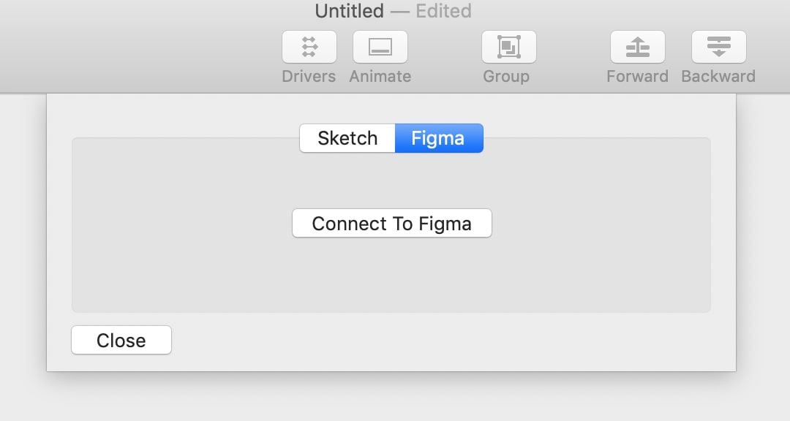The image size is (790, 421).
Task: Open the Drivers toolbar icon
Action: pos(309,47)
